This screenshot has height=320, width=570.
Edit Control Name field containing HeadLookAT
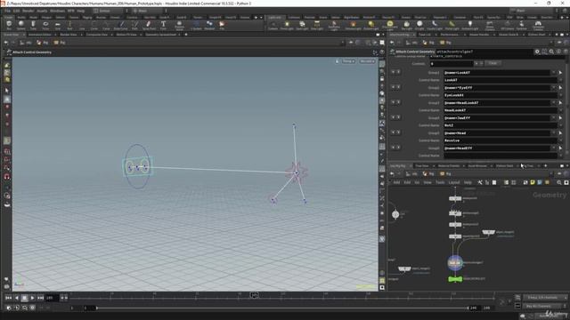pyautogui.click(x=500, y=110)
